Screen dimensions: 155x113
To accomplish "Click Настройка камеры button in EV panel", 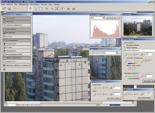I will click(x=144, y=98).
